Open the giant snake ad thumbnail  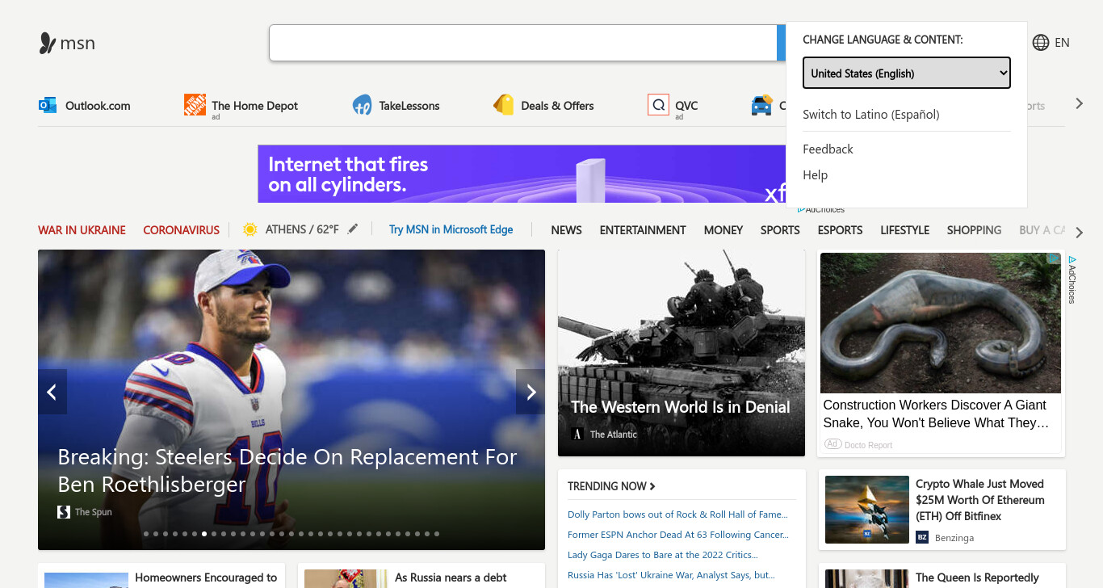point(940,323)
